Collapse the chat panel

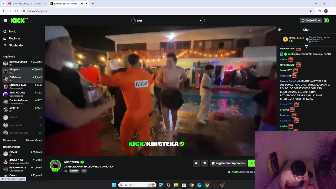[280, 30]
